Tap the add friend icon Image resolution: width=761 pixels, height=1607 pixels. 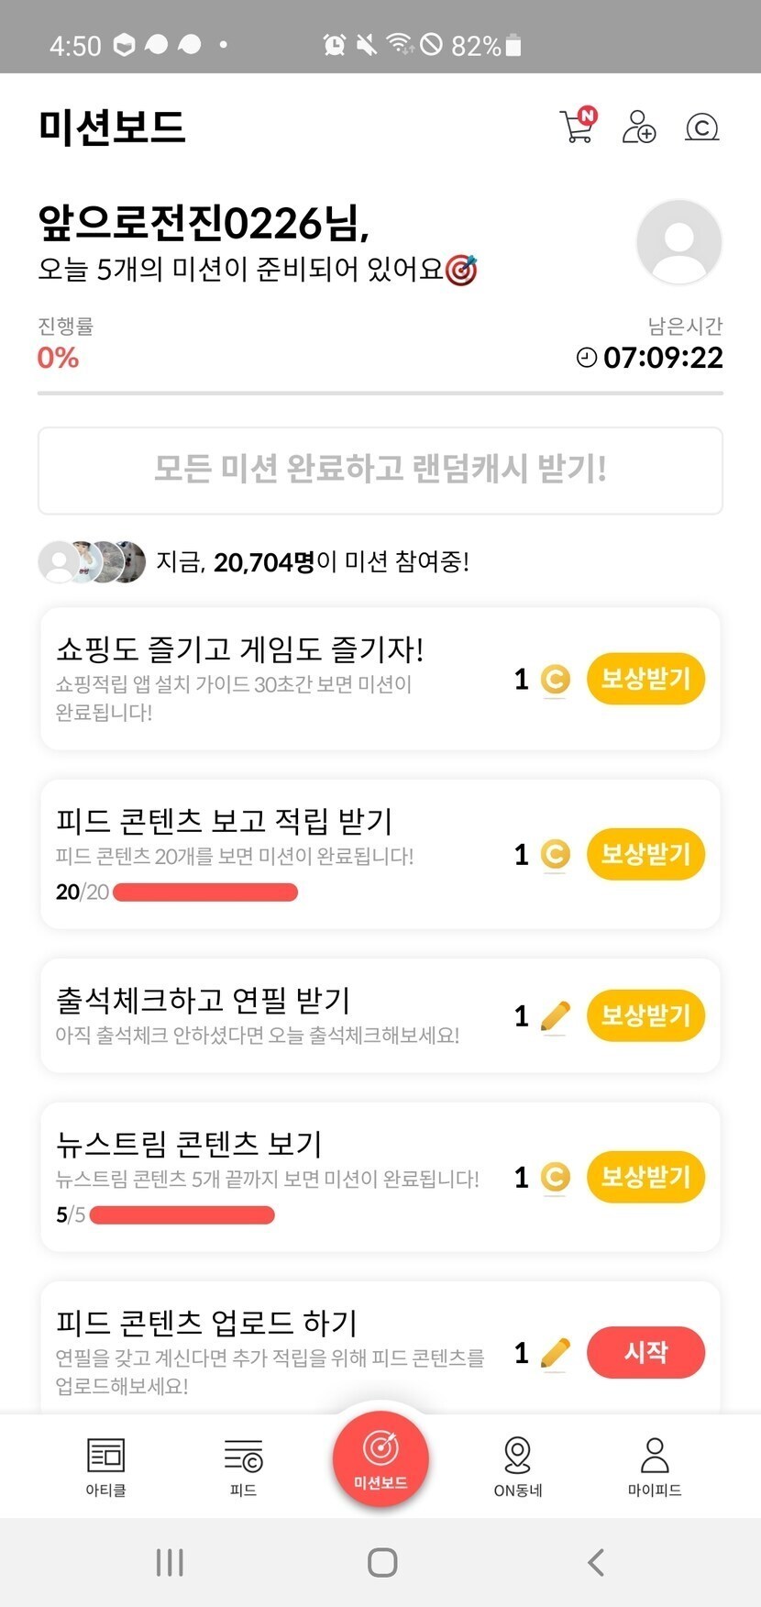click(x=638, y=127)
